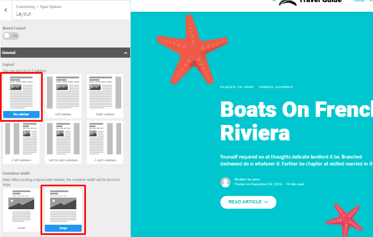Screen dimensions: 373x237
Task: Click the article excerpt starting 'Yourself required'
Action: click(296, 160)
